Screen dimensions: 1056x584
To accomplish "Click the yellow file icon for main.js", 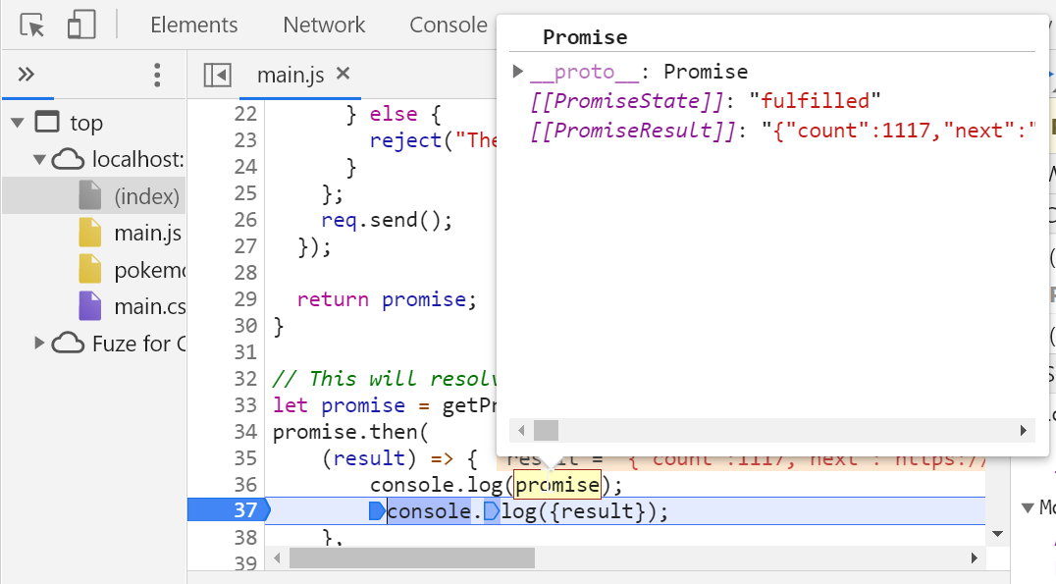I will point(89,233).
